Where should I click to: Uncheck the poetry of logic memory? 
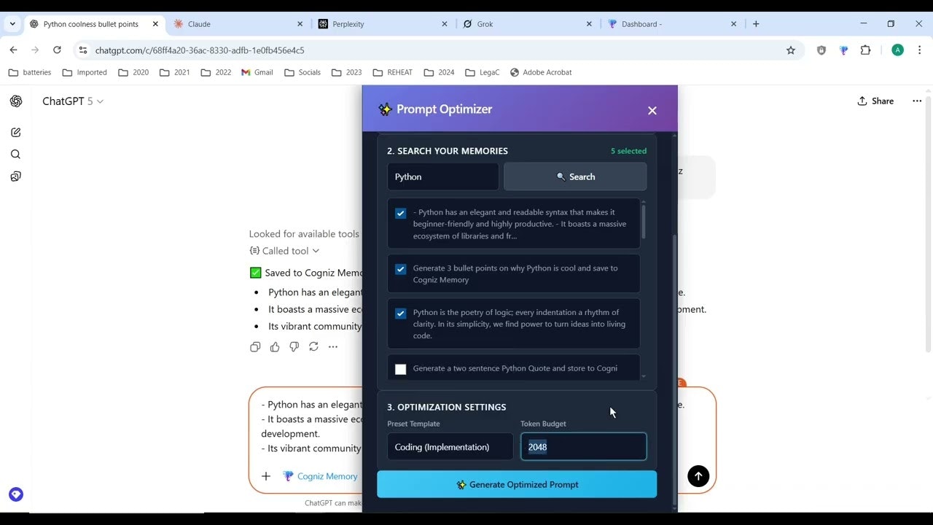point(400,314)
